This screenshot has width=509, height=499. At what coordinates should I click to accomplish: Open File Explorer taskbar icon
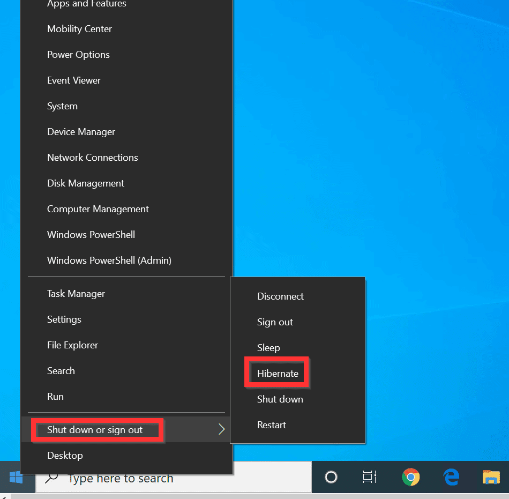click(491, 477)
